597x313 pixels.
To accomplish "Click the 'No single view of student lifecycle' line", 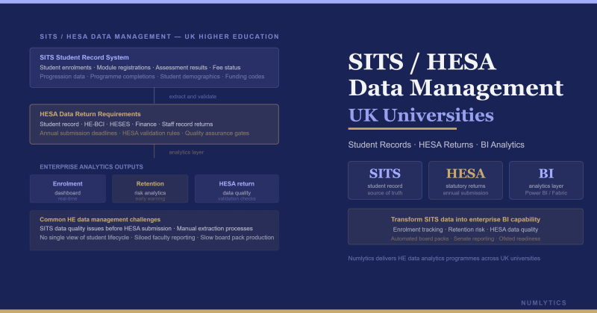I will tap(157, 237).
